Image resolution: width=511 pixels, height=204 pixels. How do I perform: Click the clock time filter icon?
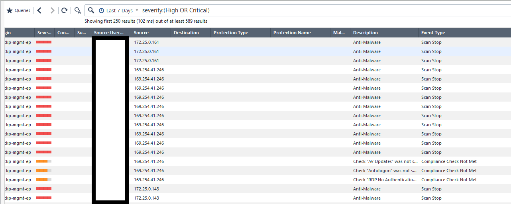point(101,11)
